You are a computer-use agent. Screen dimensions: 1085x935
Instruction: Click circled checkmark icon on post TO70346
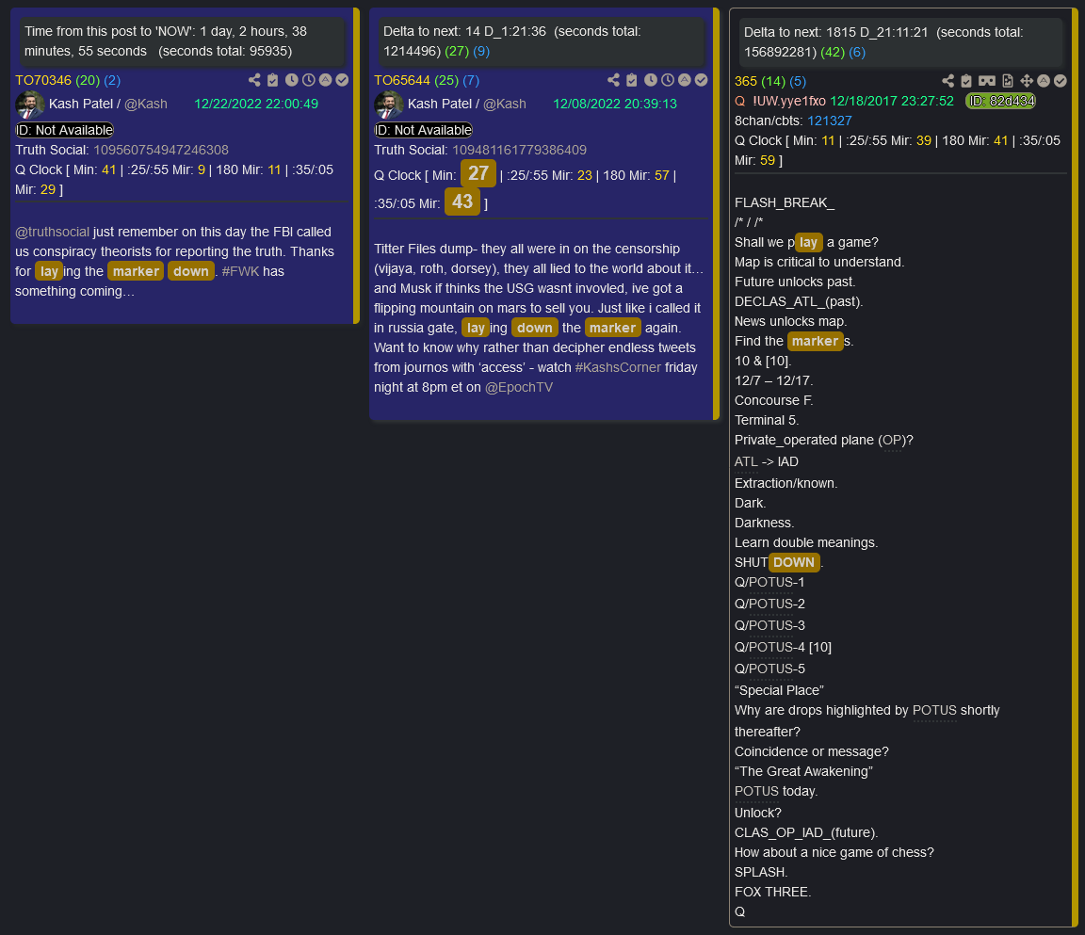[x=342, y=80]
